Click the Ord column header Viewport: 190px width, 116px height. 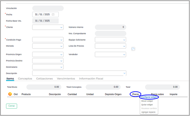point(15,94)
